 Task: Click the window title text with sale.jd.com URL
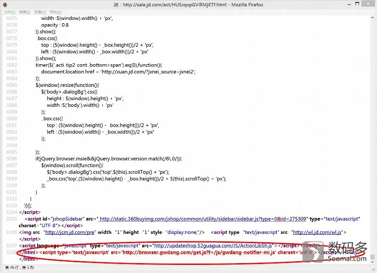(x=188, y=5)
